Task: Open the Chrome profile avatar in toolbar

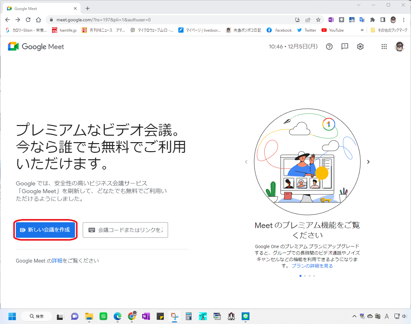Action: (x=393, y=20)
